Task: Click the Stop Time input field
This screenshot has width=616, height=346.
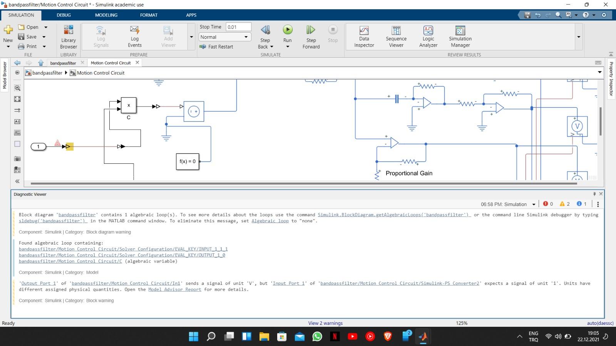Action: (x=238, y=27)
